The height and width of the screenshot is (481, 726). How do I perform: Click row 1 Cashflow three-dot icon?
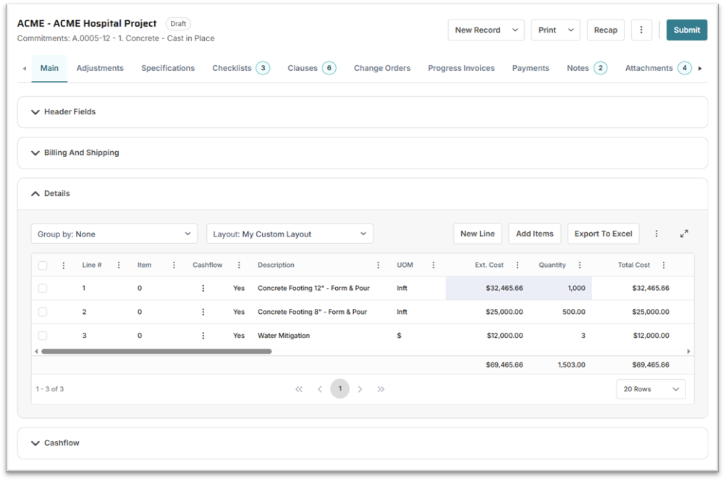click(x=203, y=289)
